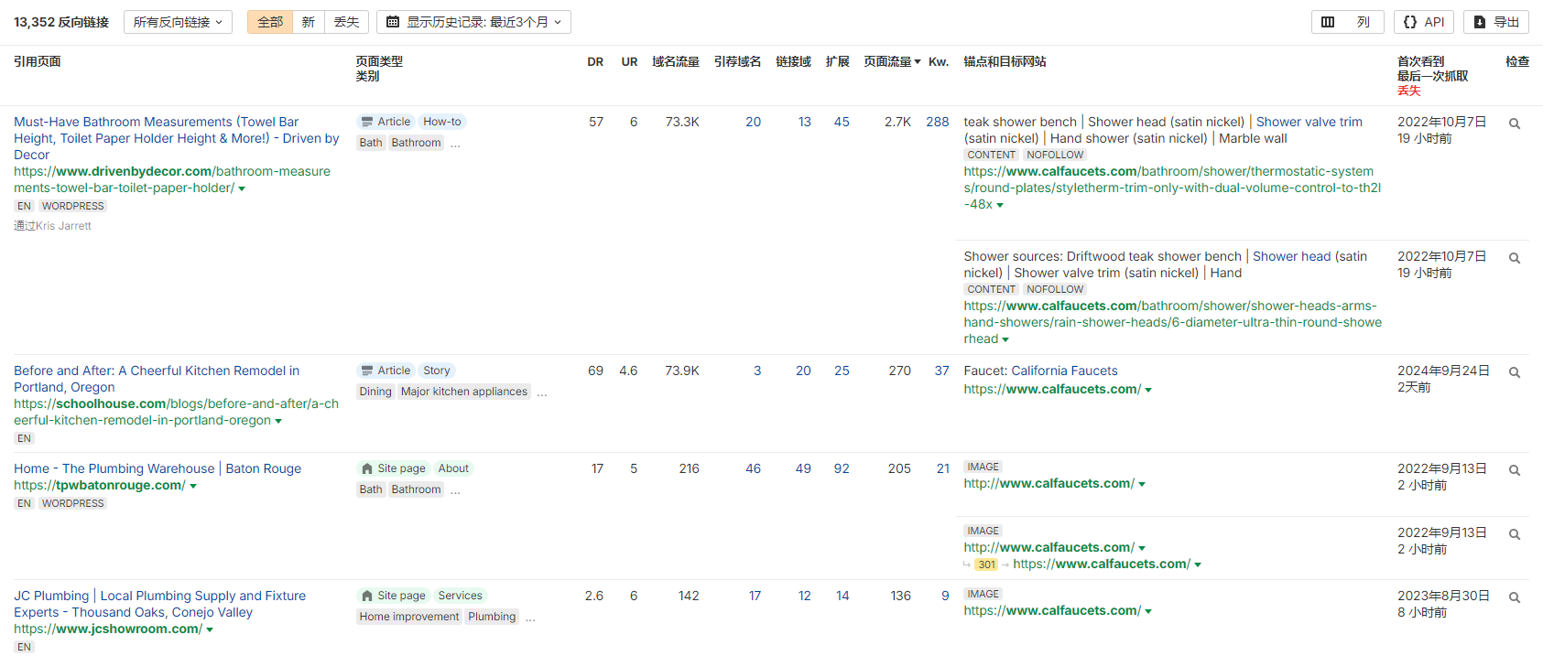1543x656 pixels.
Task: Open the API curly-braces button
Action: (x=1424, y=22)
